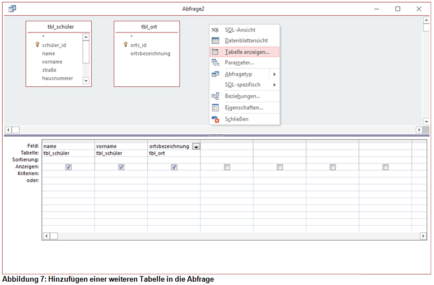The image size is (434, 285).
Task: Choose Datenblattansicht from context menu
Action: [x=246, y=40]
